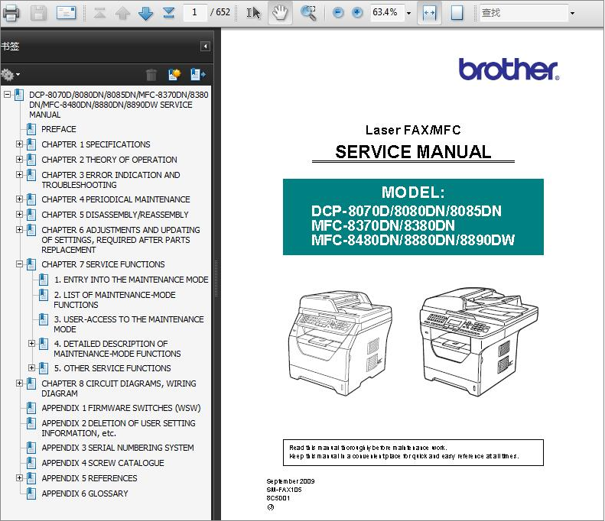
Task: Expand CHAPTER 5 DISASSEMBLY/REASSEMBLY
Action: 19,214
